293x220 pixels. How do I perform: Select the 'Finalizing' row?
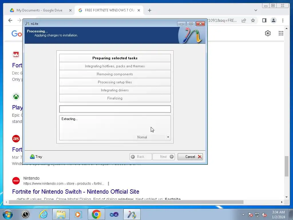click(115, 98)
